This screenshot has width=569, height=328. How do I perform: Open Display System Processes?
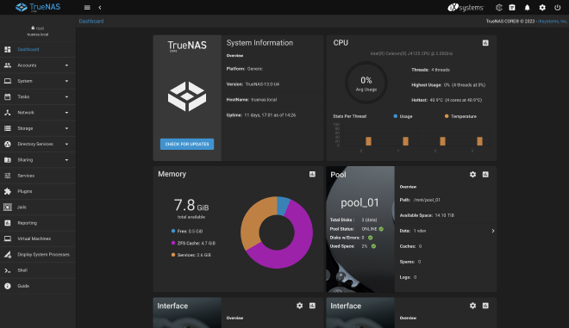(38, 255)
